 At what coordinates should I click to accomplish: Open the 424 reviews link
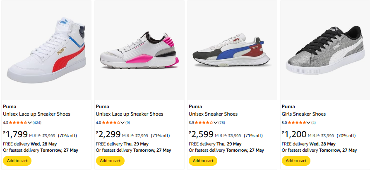click(x=37, y=123)
